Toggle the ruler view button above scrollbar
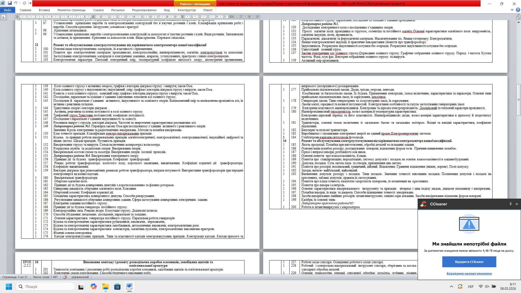The width and height of the screenshot is (521, 293). (519, 17)
